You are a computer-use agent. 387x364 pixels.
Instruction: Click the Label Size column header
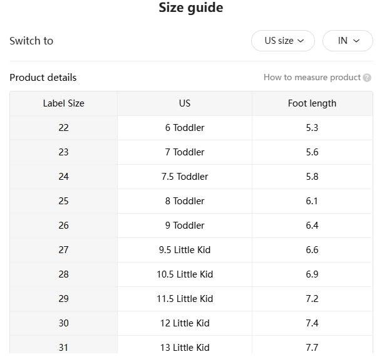[x=63, y=103]
